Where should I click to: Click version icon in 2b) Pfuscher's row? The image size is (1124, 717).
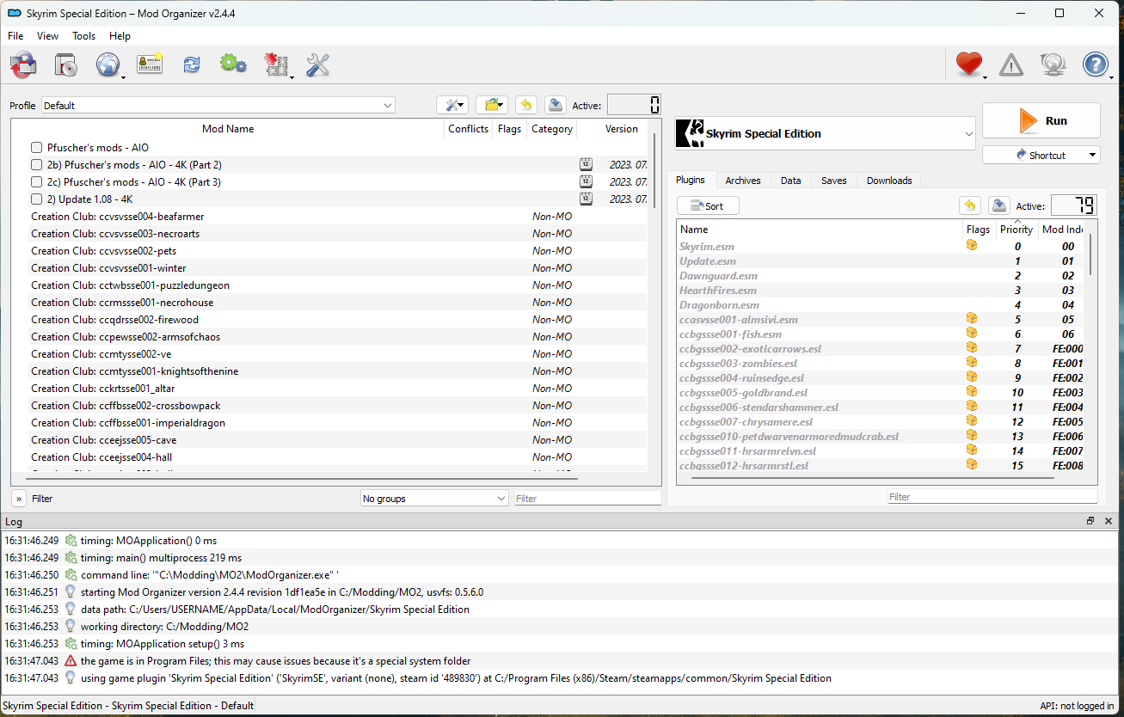[586, 164]
